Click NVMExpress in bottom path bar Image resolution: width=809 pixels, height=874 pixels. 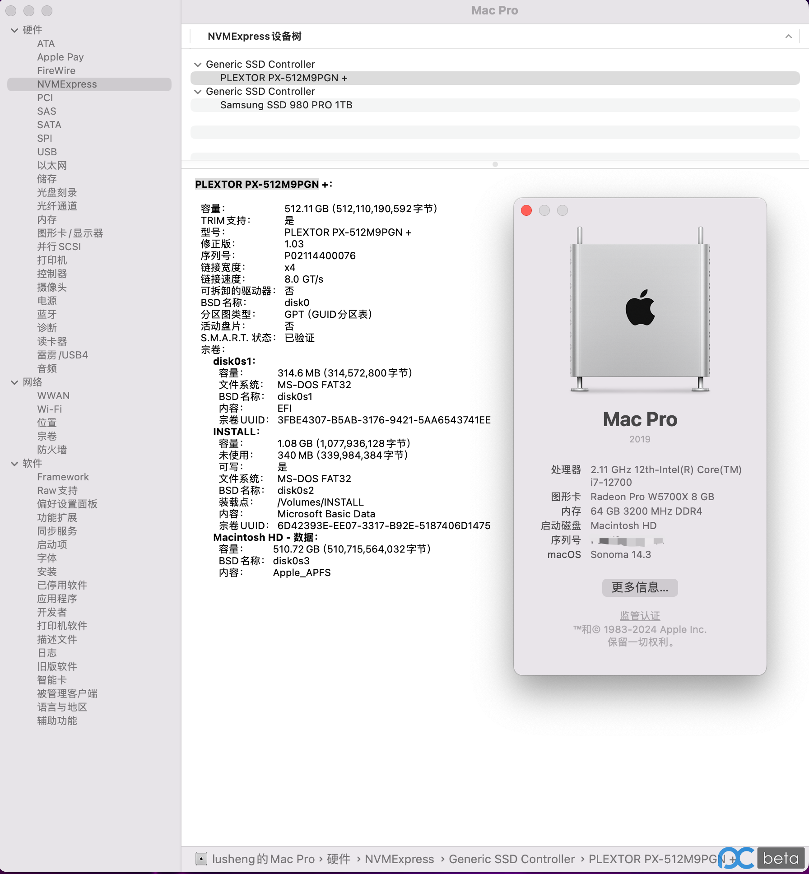tap(399, 859)
